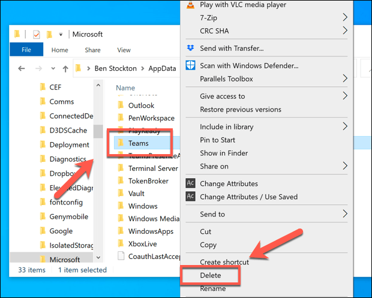372x298 pixels.
Task: Click the TokenBroker folder icon
Action: click(121, 180)
